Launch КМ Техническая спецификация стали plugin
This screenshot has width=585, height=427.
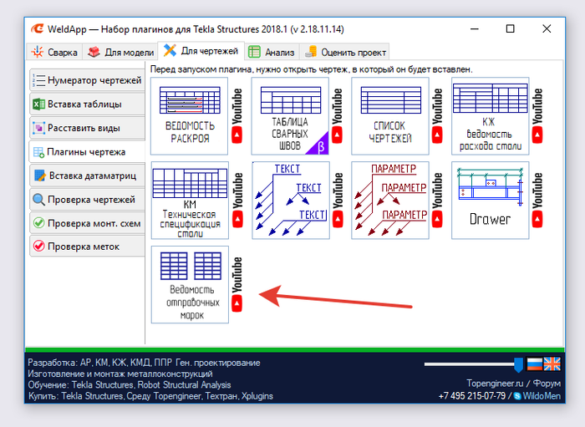(x=190, y=201)
